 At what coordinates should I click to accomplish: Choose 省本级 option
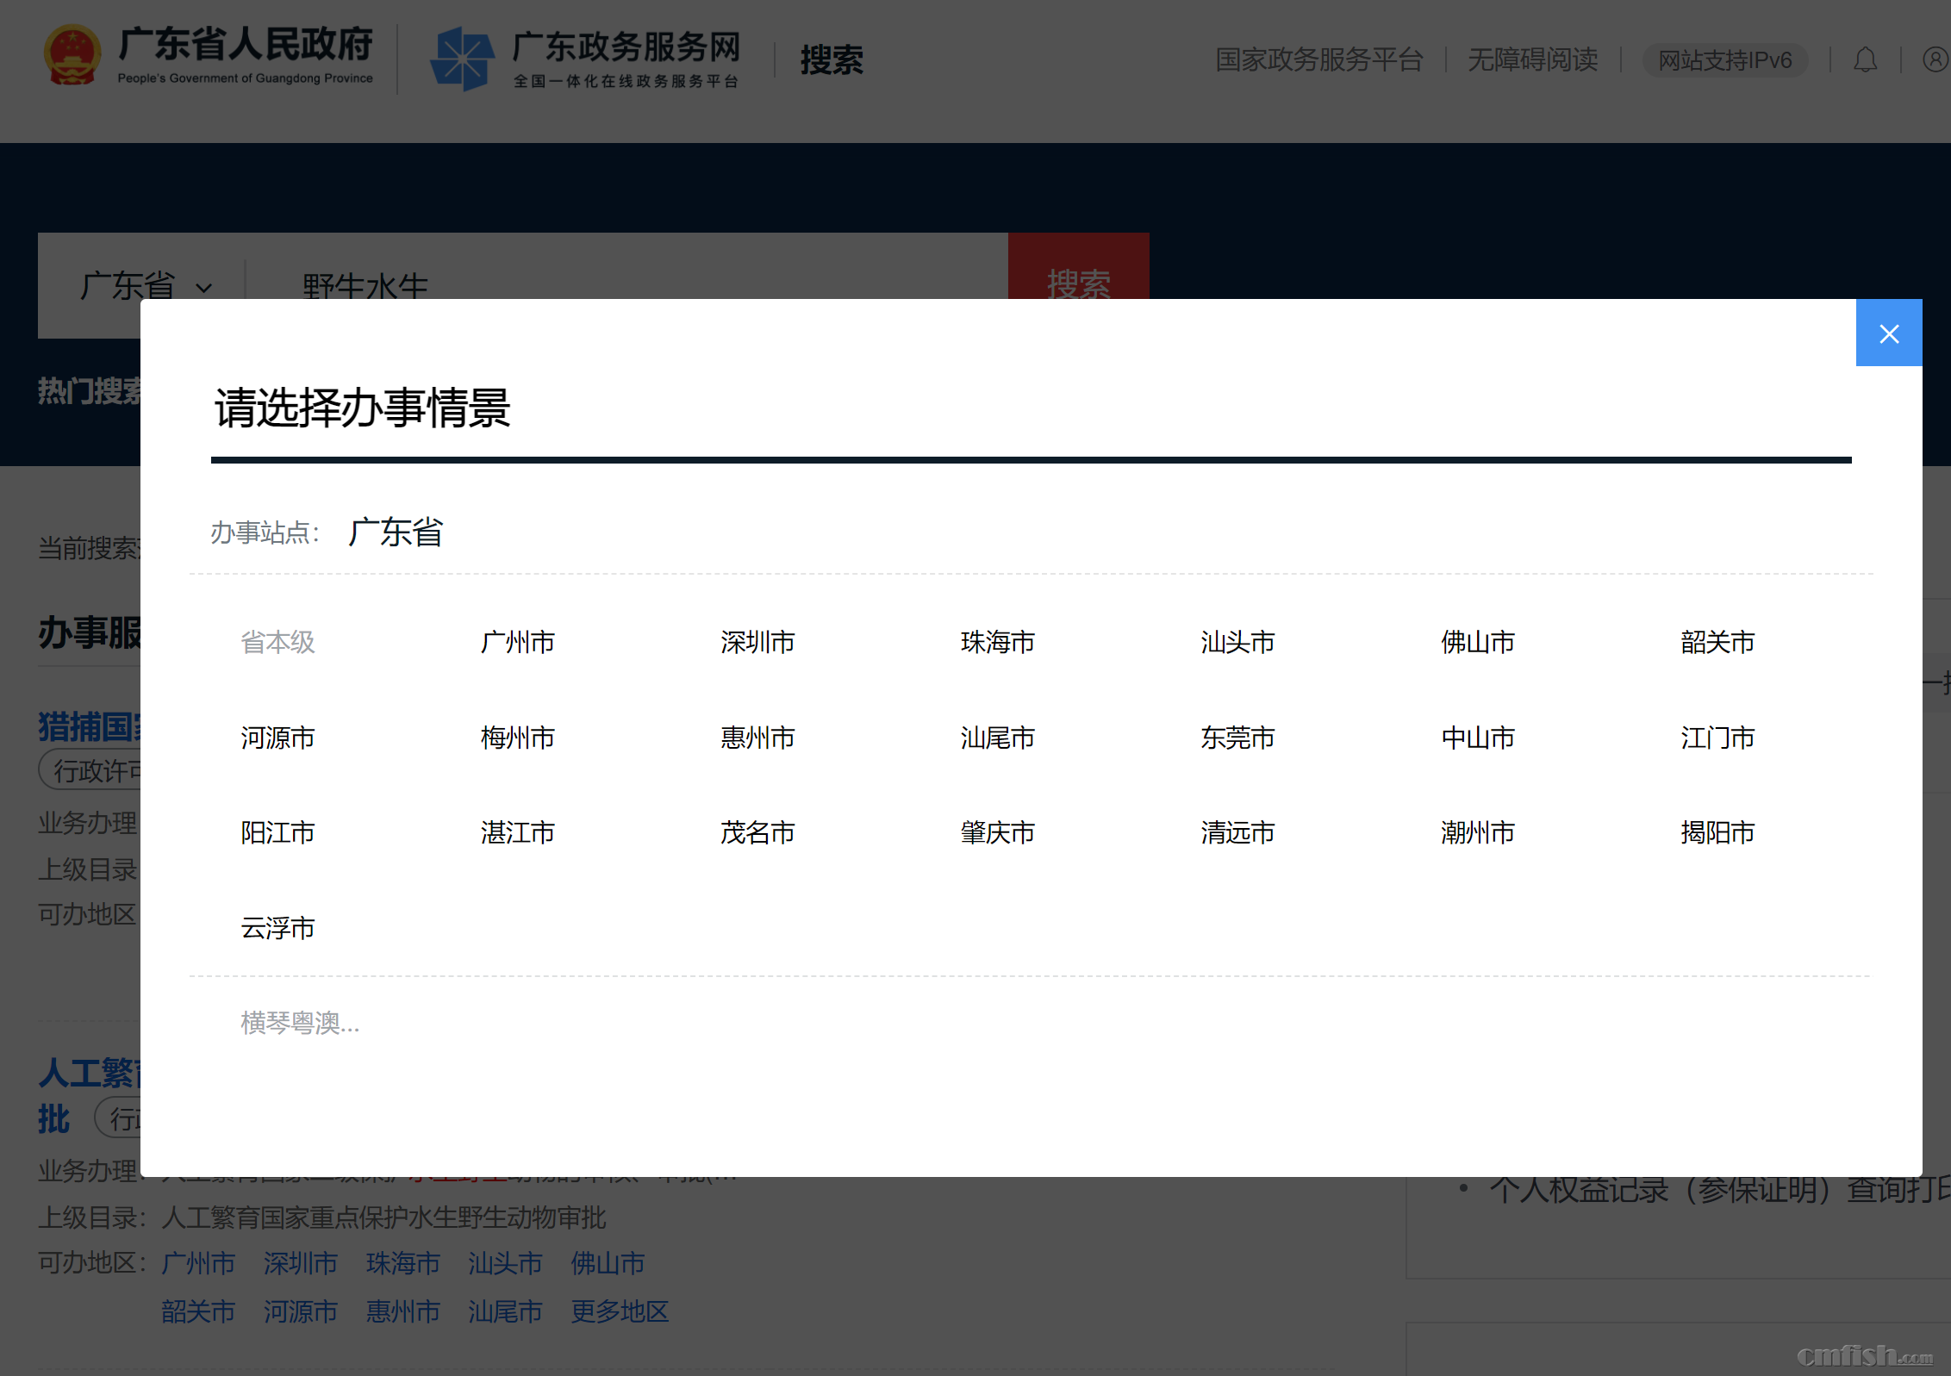point(277,642)
